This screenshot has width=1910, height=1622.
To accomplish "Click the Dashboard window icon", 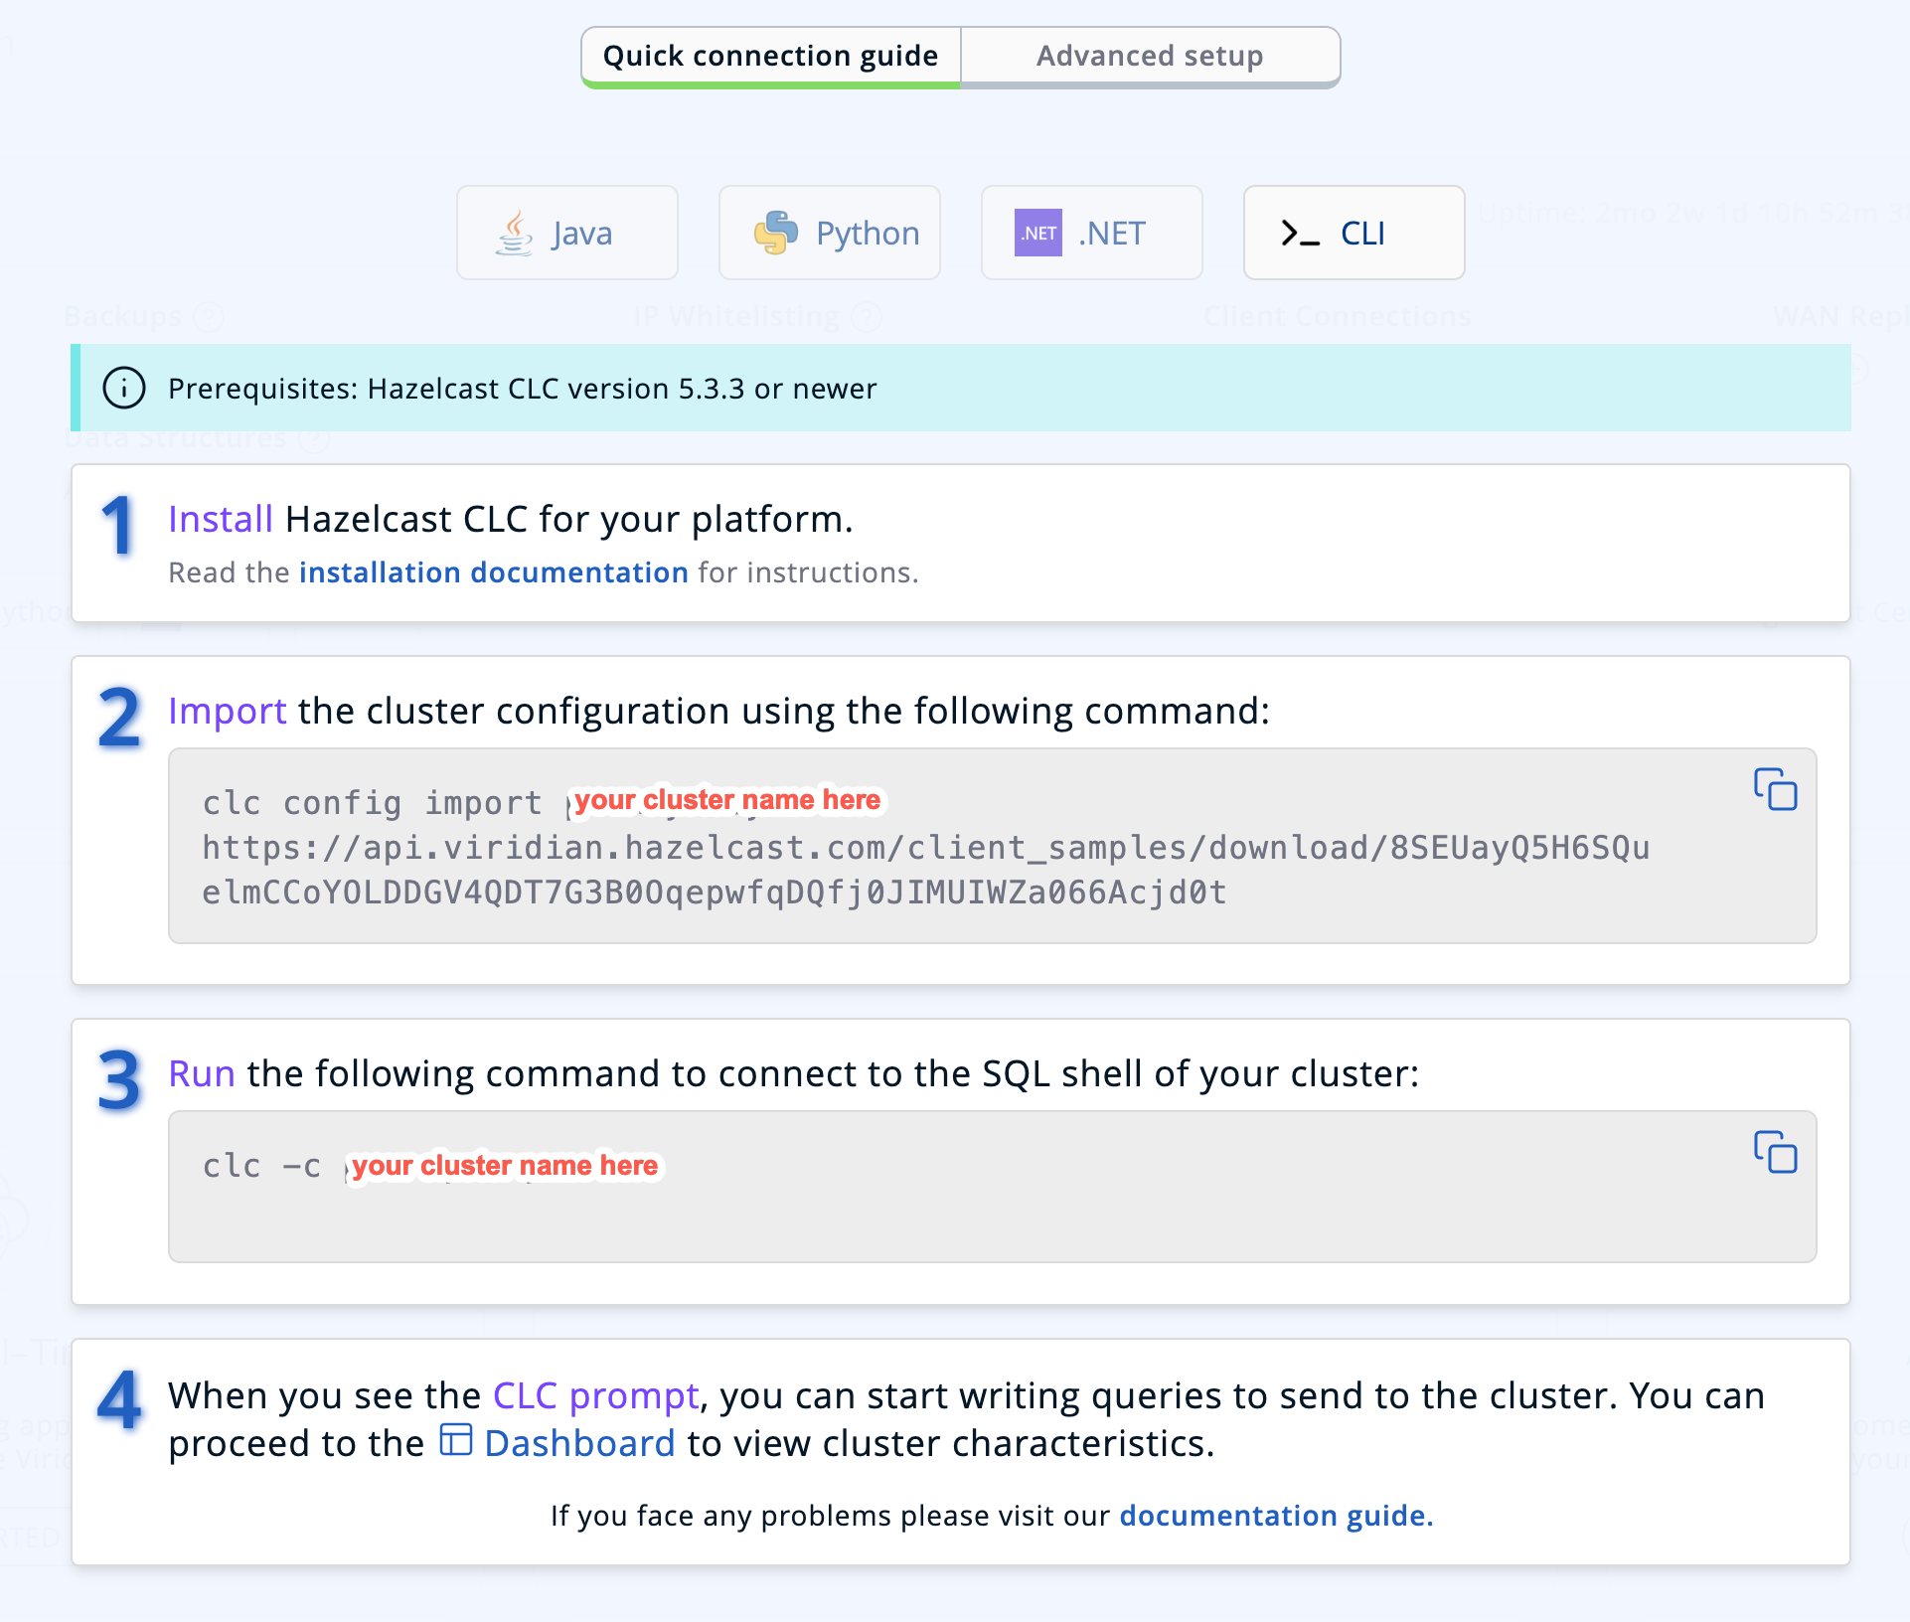I will [455, 1441].
